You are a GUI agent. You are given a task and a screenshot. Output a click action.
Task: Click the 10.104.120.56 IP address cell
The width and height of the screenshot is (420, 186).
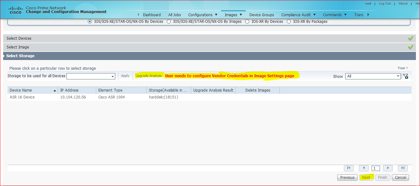(73, 97)
